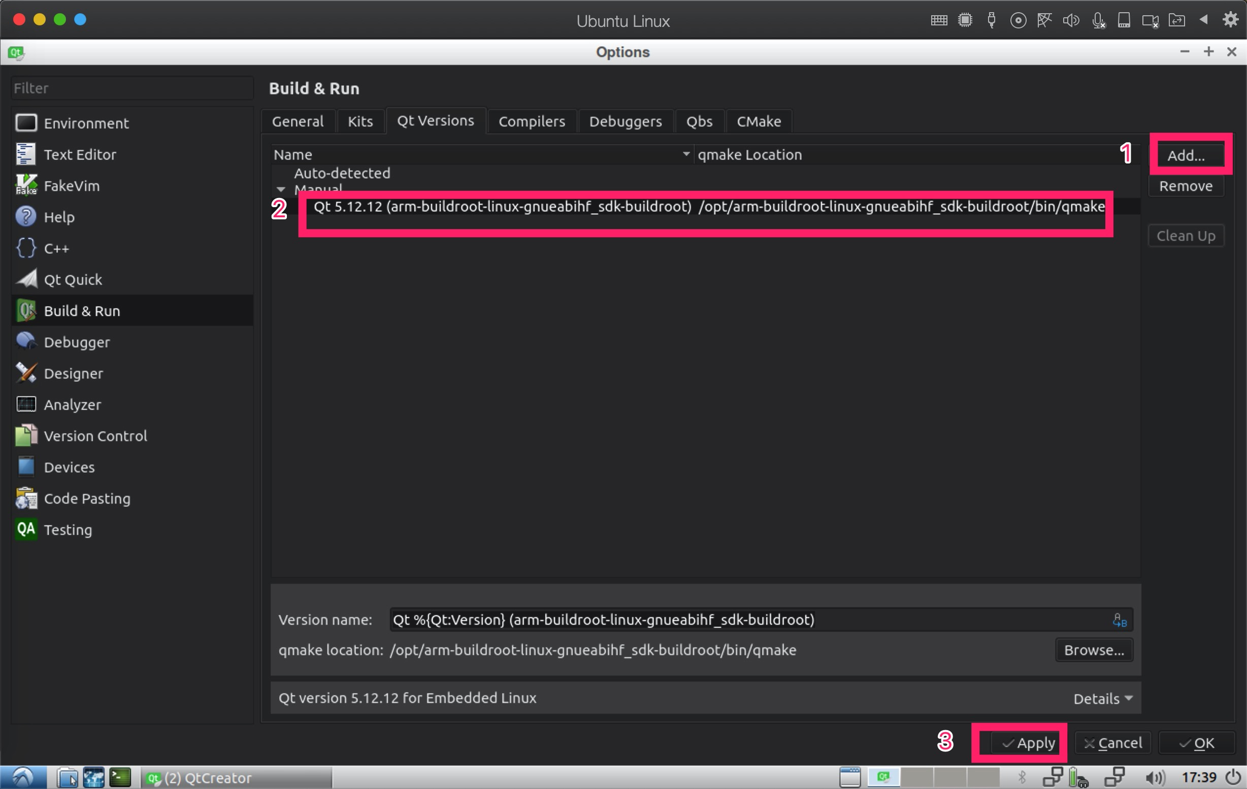Launch the taskbar file manager icon
Screen dimensions: 1247x789
[x=67, y=778]
